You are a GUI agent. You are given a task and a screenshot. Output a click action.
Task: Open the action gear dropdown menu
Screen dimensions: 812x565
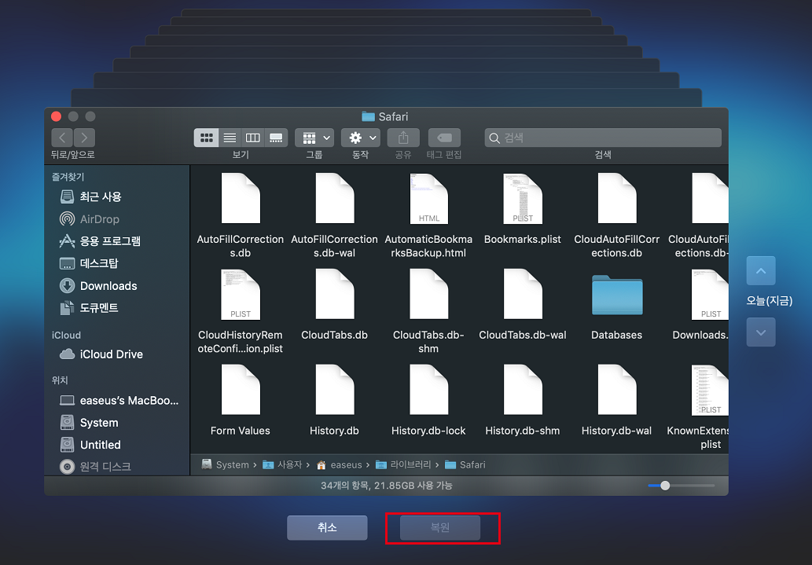pos(360,138)
